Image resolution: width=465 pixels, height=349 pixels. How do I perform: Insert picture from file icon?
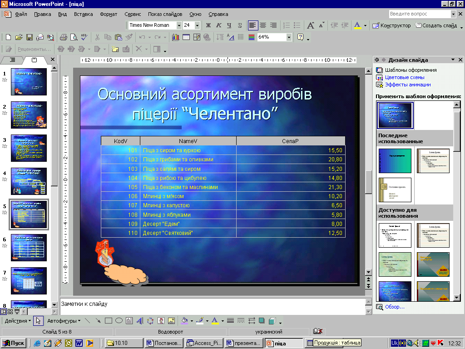click(171, 320)
